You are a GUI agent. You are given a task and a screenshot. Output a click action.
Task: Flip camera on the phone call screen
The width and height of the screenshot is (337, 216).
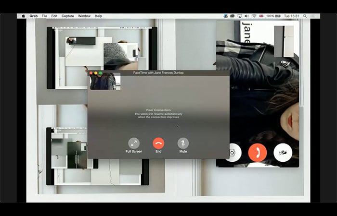233,153
